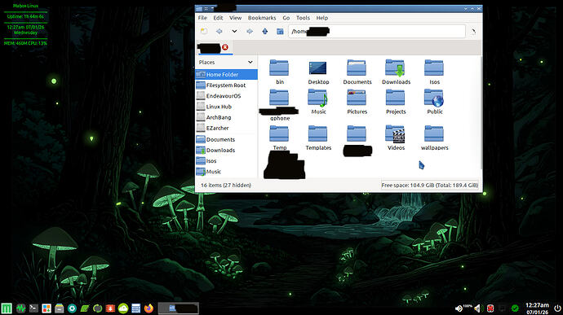
Task: Click the red X tray icon
Action: pos(490,308)
